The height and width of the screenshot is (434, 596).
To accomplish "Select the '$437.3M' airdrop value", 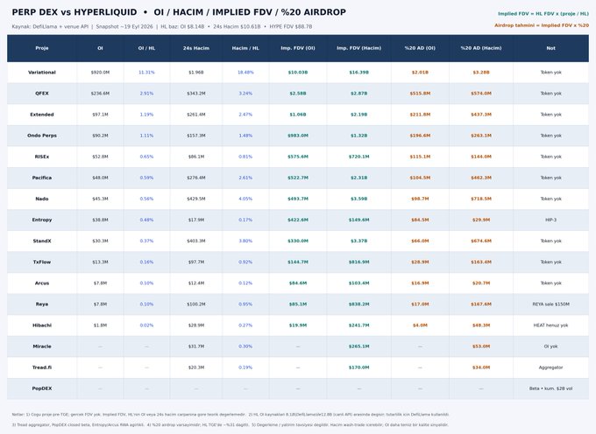I will point(481,115).
